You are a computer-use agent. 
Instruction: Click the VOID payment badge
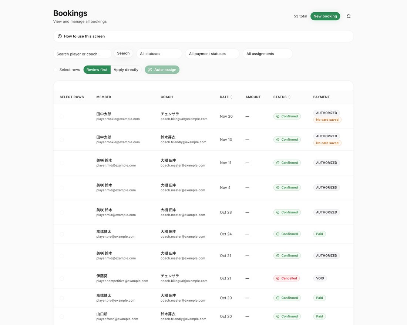[x=320, y=278]
